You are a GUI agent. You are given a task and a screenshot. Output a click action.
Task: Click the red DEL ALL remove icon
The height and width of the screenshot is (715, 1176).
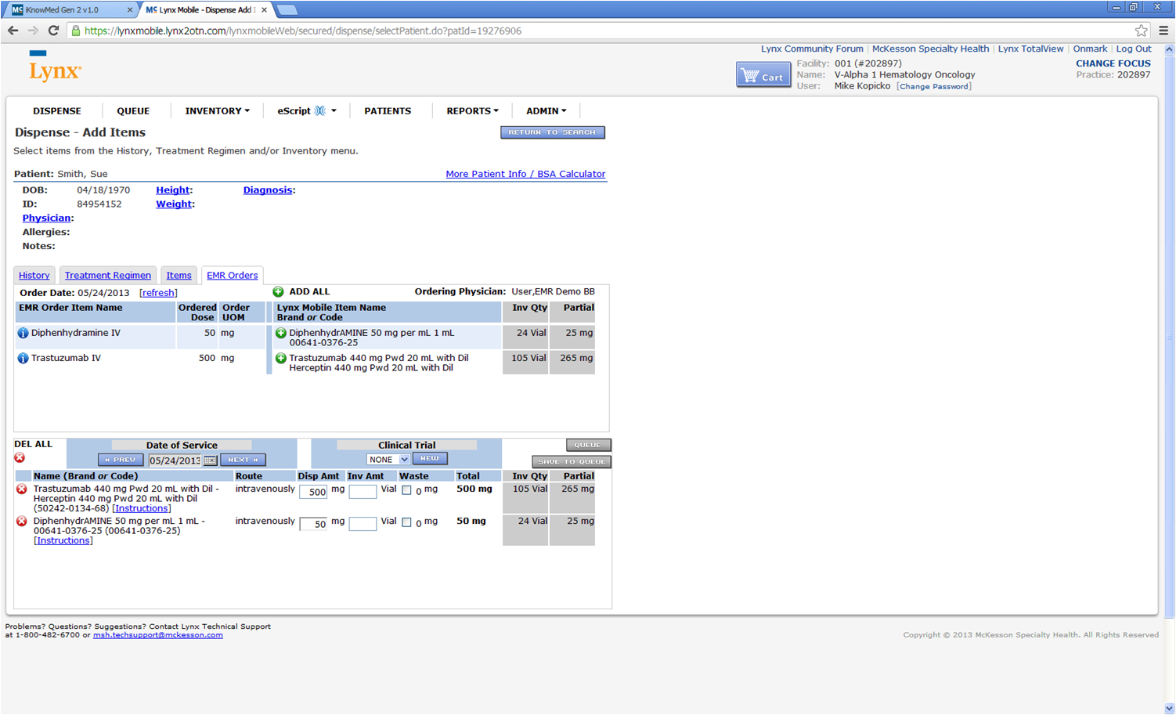(x=19, y=457)
